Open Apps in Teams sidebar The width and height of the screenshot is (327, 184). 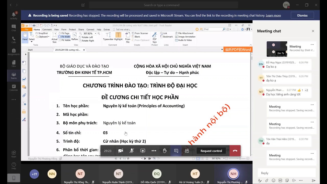(14, 154)
